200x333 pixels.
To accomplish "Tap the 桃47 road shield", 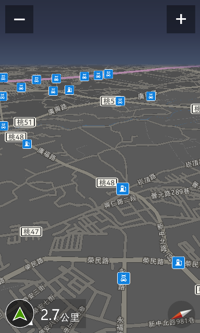I will point(31,232).
